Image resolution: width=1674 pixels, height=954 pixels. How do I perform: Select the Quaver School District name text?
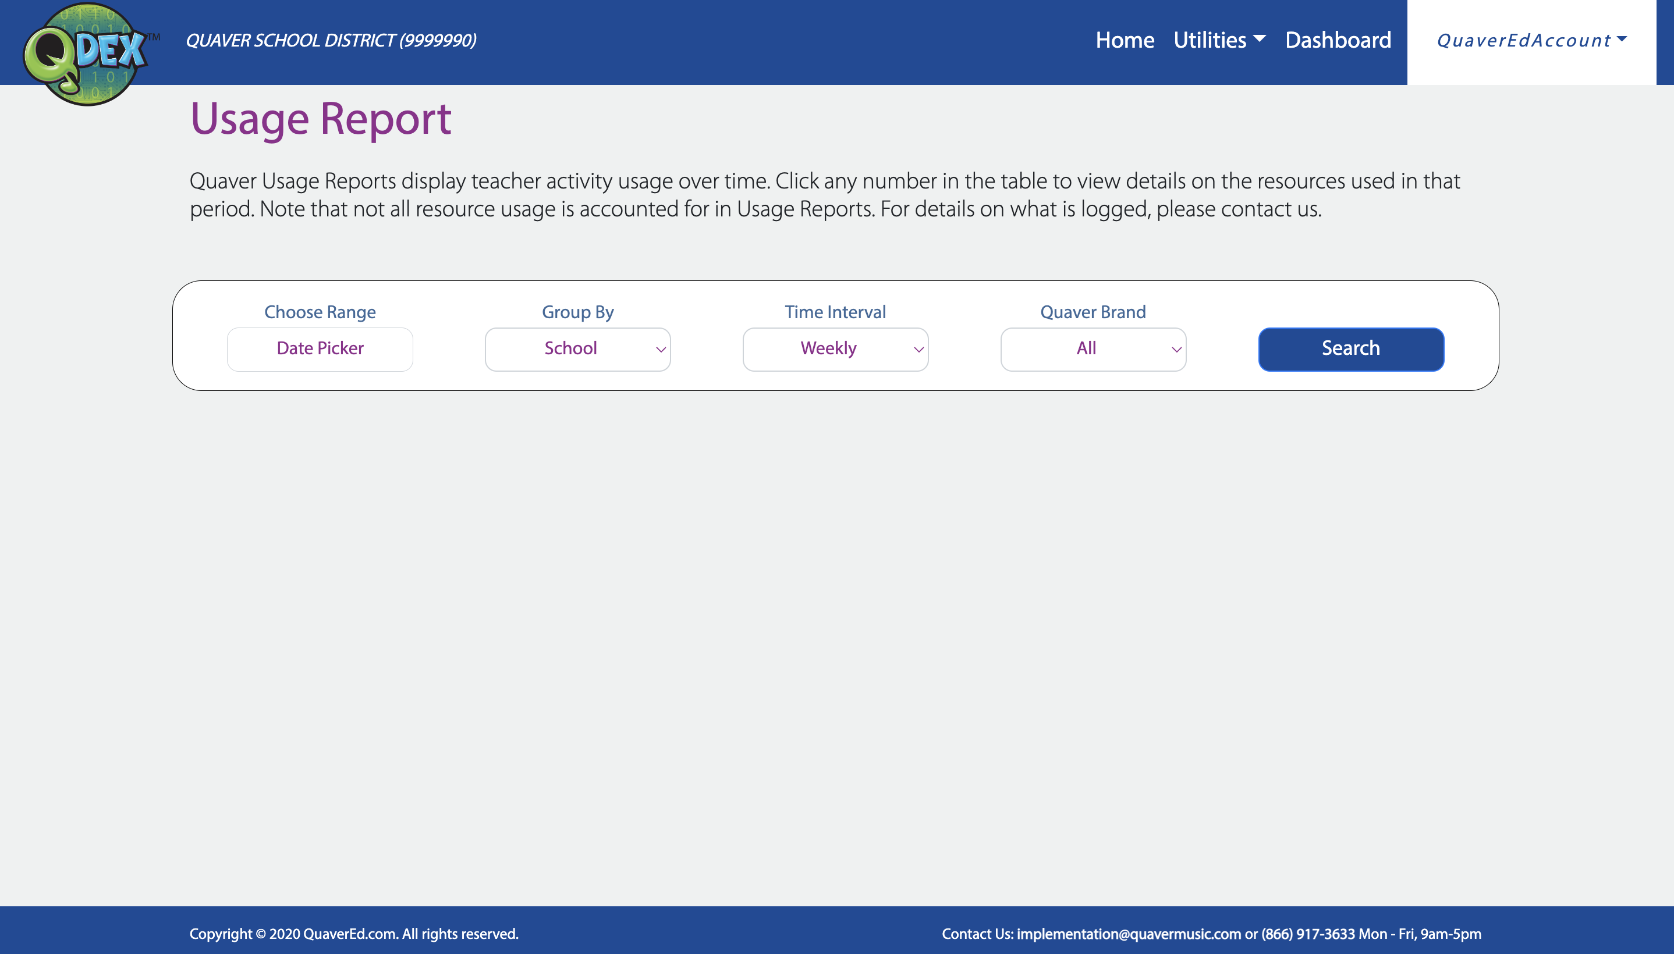[x=331, y=41]
